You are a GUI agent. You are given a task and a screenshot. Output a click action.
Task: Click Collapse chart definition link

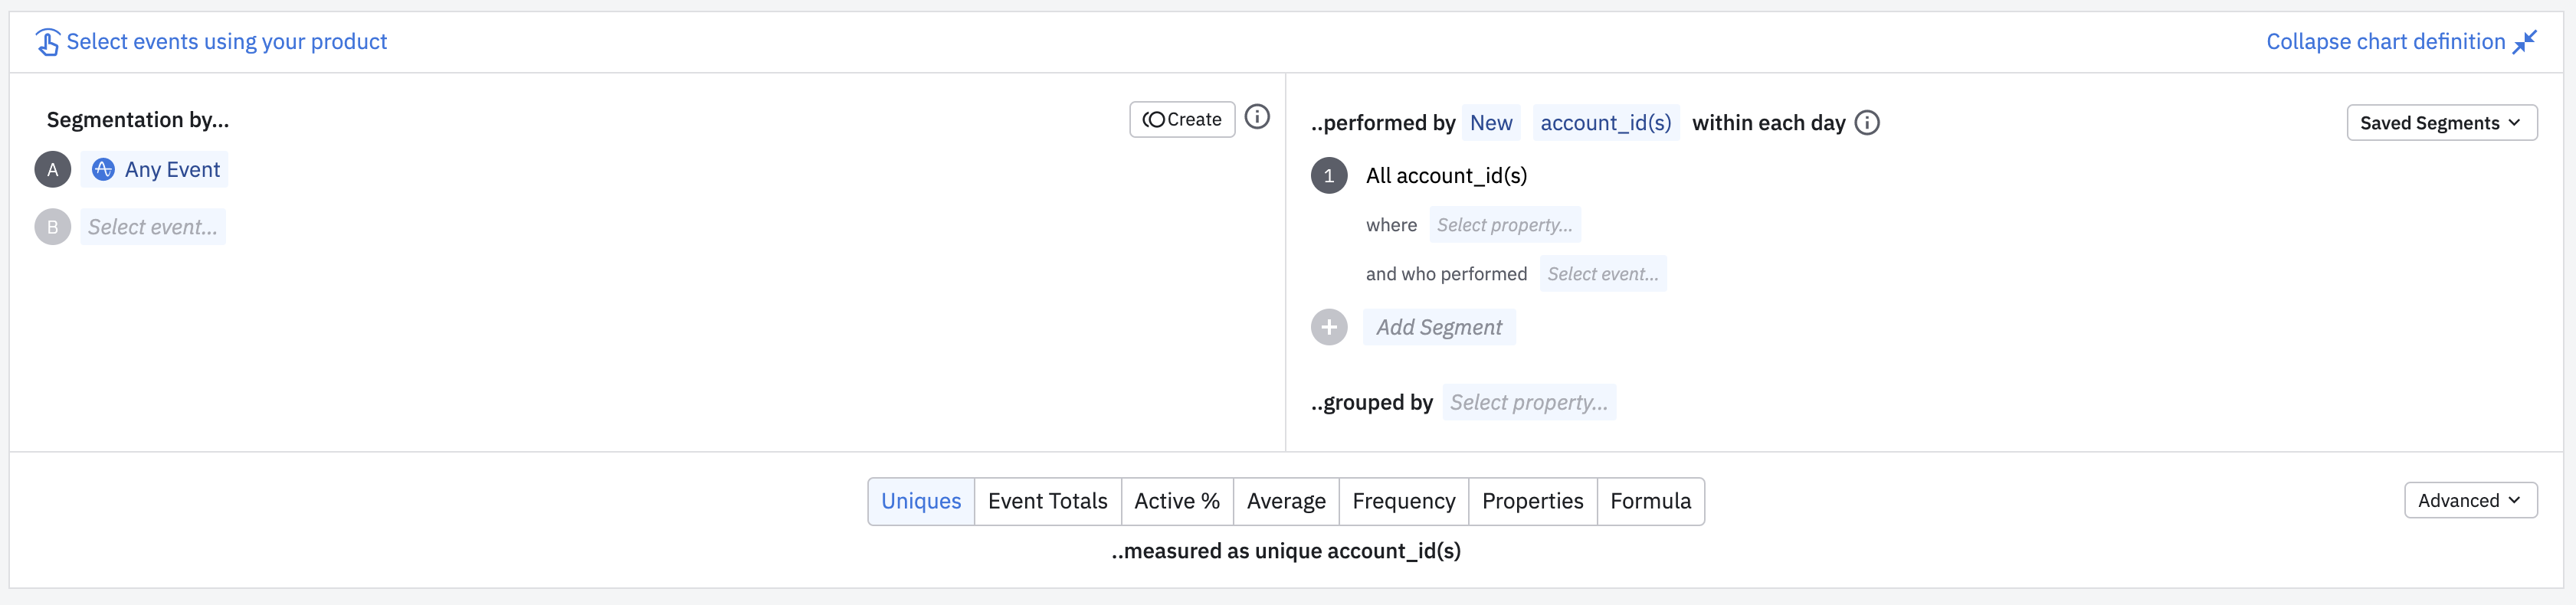tap(2384, 42)
